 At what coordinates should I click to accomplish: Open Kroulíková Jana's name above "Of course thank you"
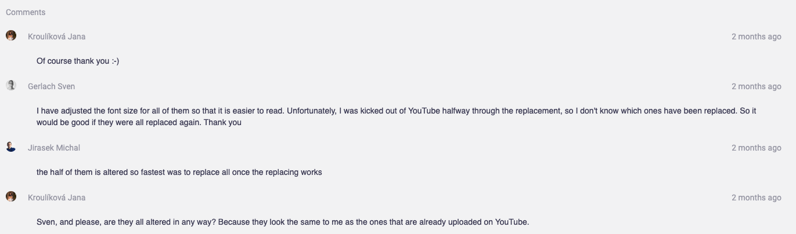pyautogui.click(x=56, y=36)
